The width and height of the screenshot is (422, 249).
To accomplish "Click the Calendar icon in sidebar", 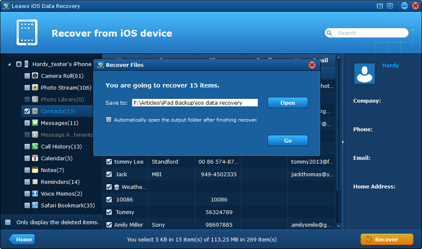I will point(35,158).
